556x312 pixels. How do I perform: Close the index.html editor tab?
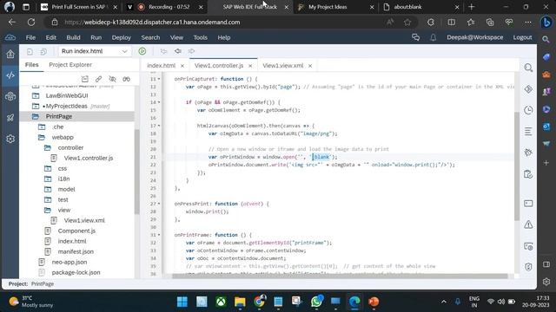[182, 66]
